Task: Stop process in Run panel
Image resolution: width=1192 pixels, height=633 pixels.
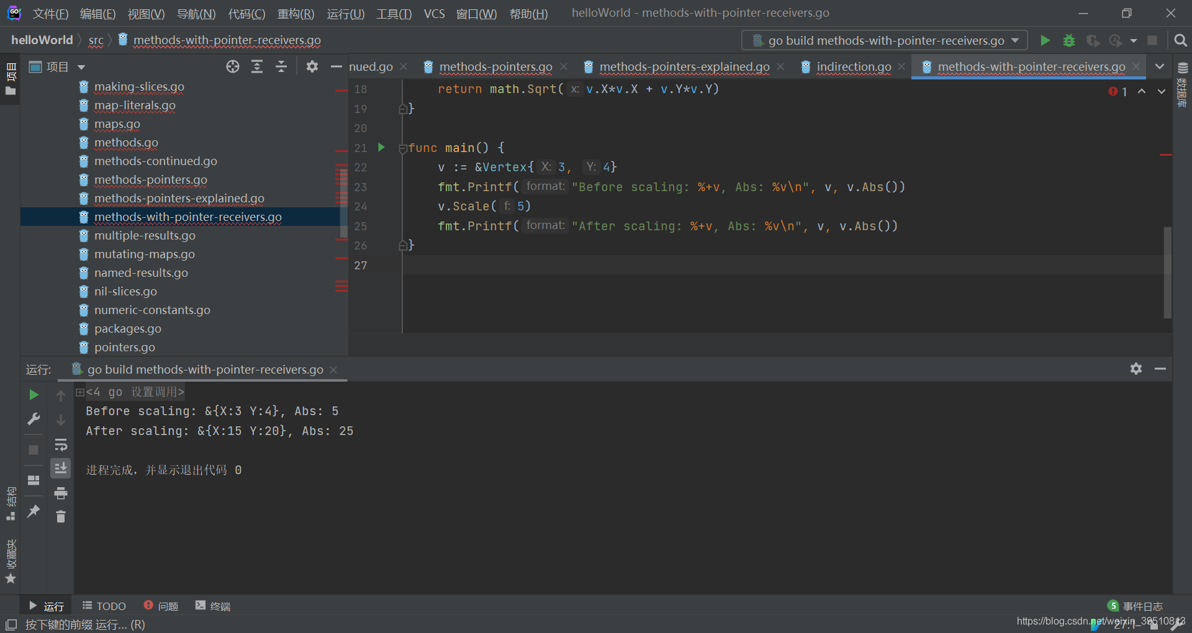Action: [34, 450]
